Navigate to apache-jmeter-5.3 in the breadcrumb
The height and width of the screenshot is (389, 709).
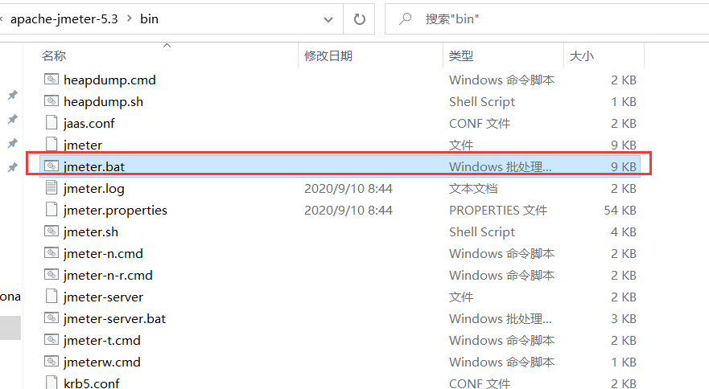pyautogui.click(x=64, y=19)
